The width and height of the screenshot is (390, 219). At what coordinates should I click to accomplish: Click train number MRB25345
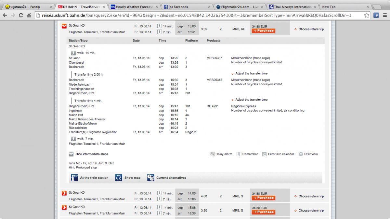click(214, 80)
